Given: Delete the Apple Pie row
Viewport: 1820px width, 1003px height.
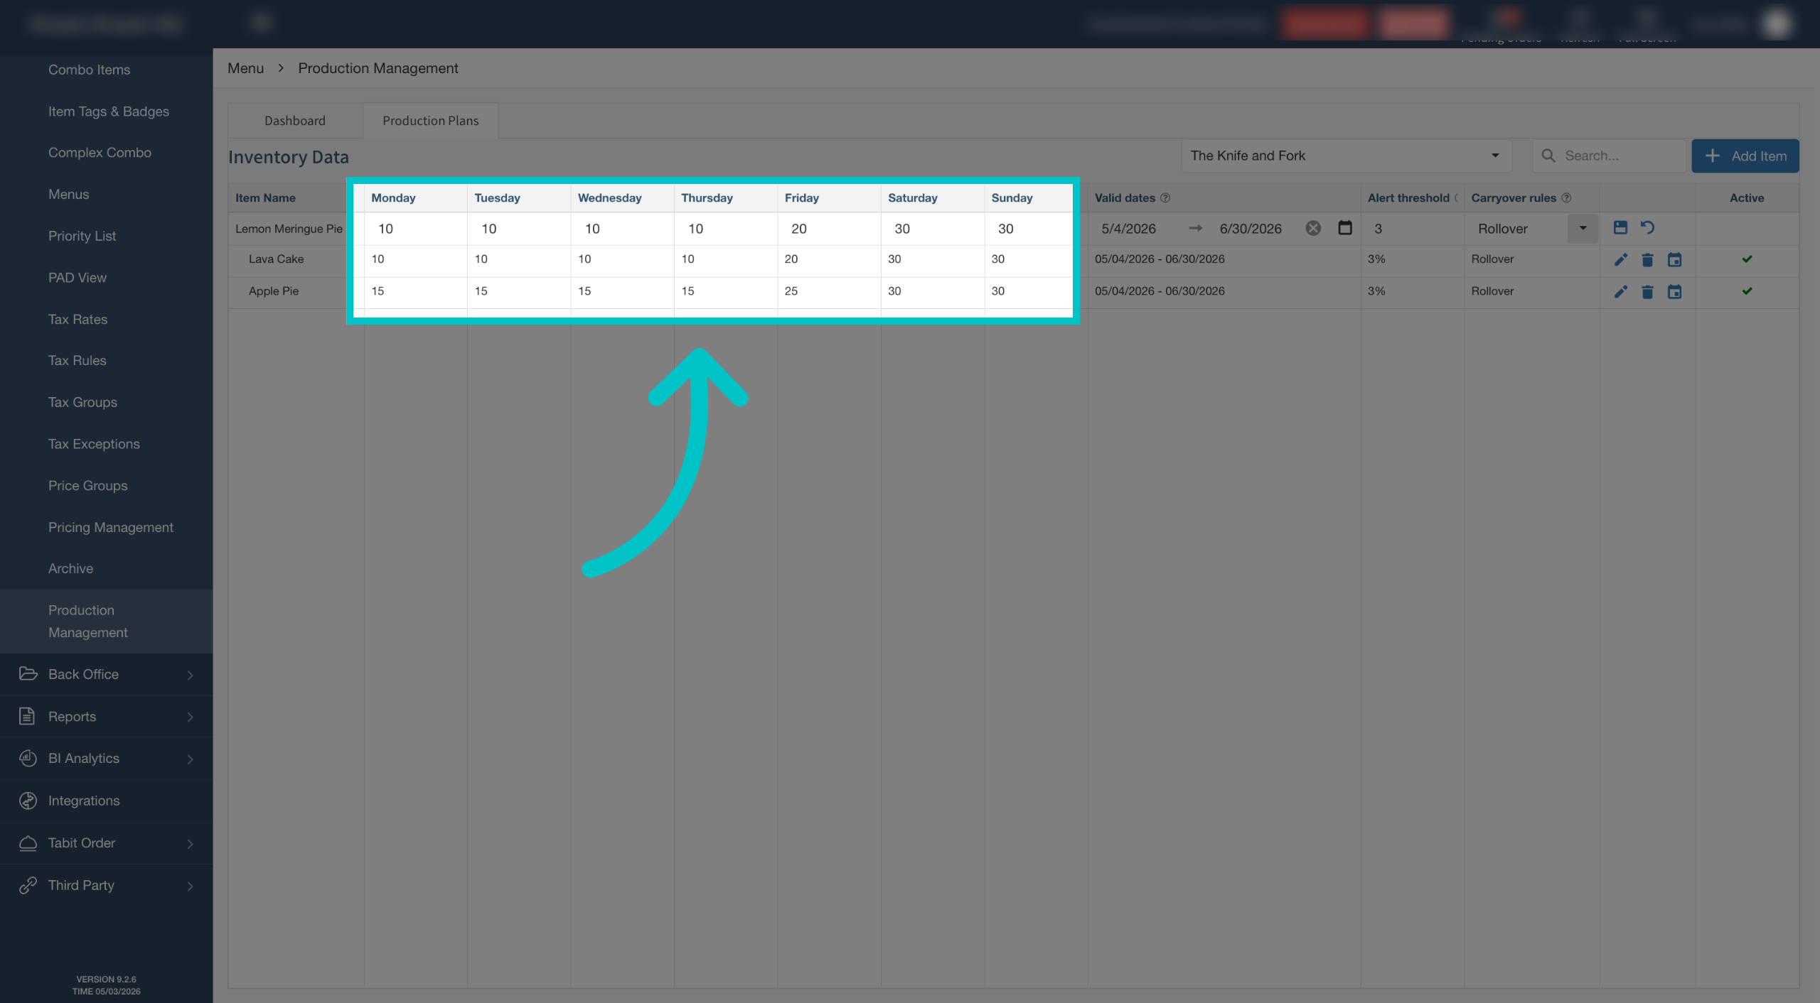Looking at the screenshot, I should click(x=1647, y=292).
